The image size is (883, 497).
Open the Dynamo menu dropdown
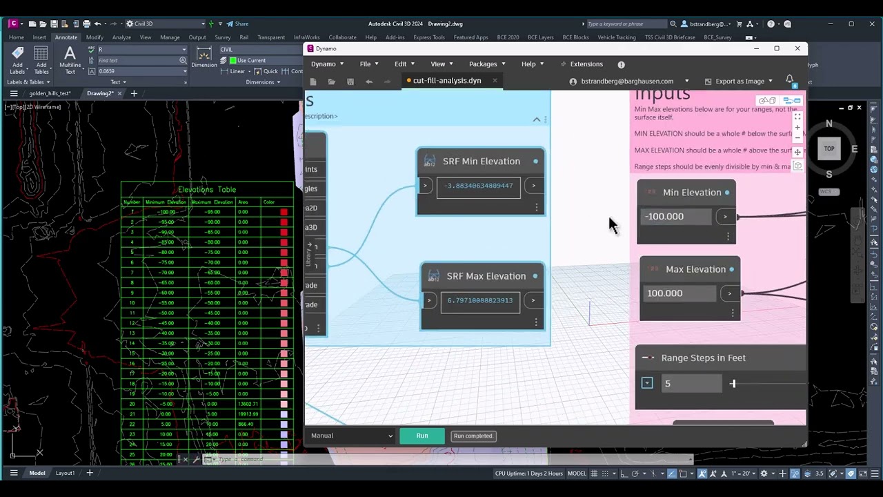pos(327,64)
